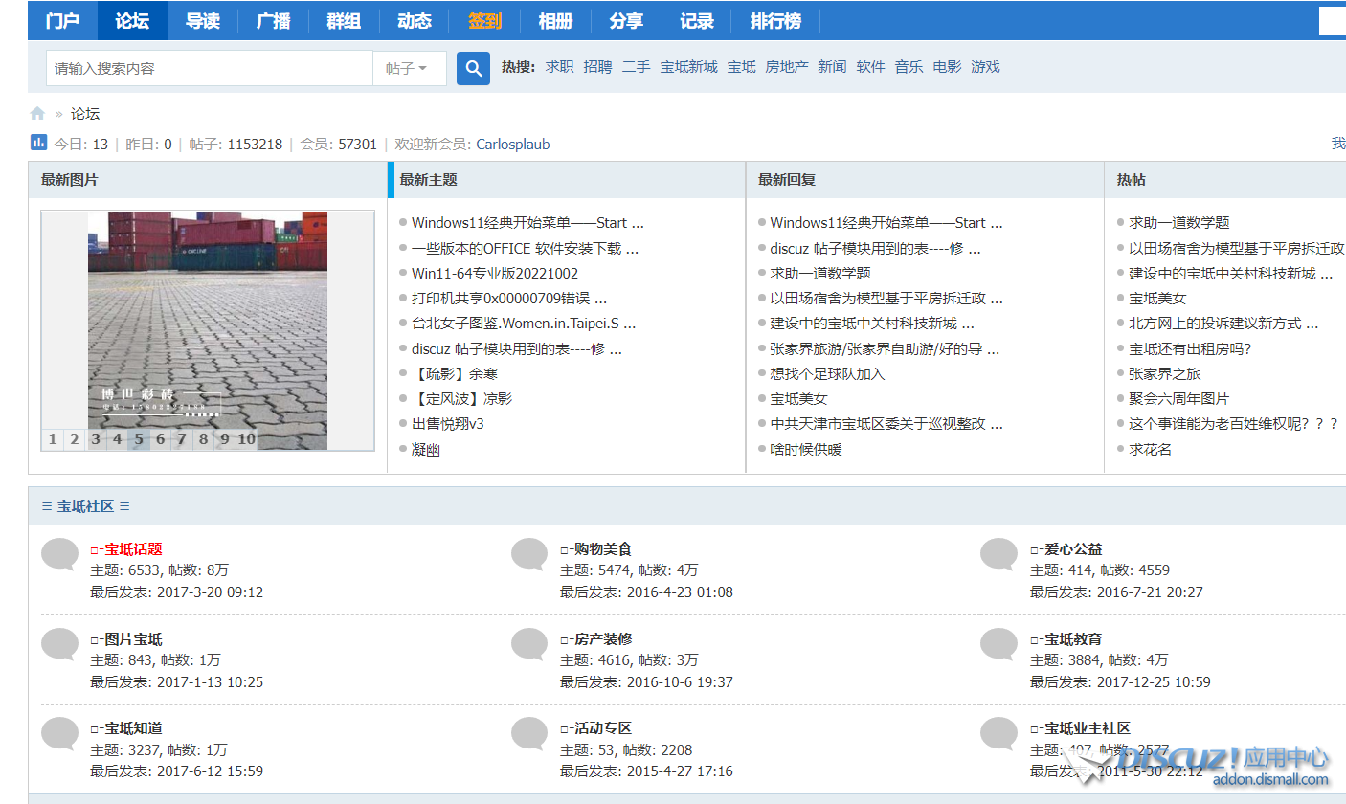Open the 帖子 search type dropdown
This screenshot has width=1346, height=804.
click(x=409, y=68)
